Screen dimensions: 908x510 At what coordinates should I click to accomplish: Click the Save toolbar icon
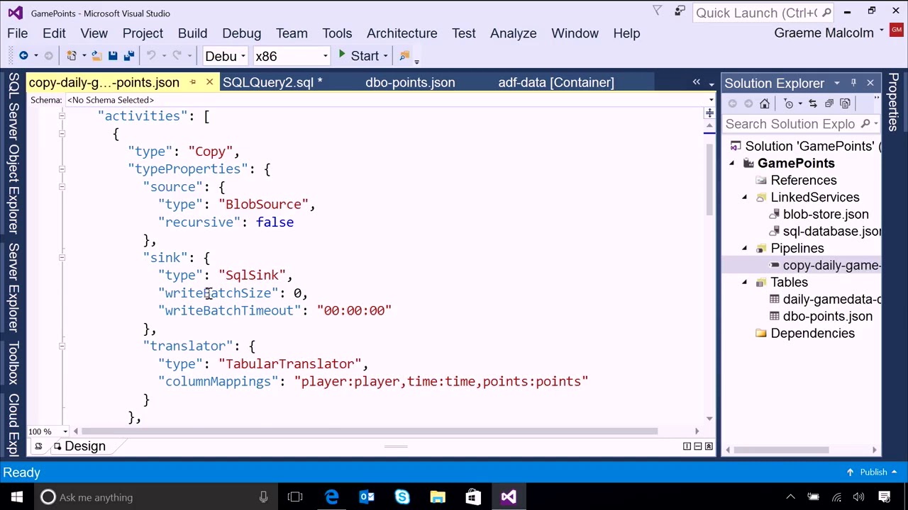pos(113,56)
